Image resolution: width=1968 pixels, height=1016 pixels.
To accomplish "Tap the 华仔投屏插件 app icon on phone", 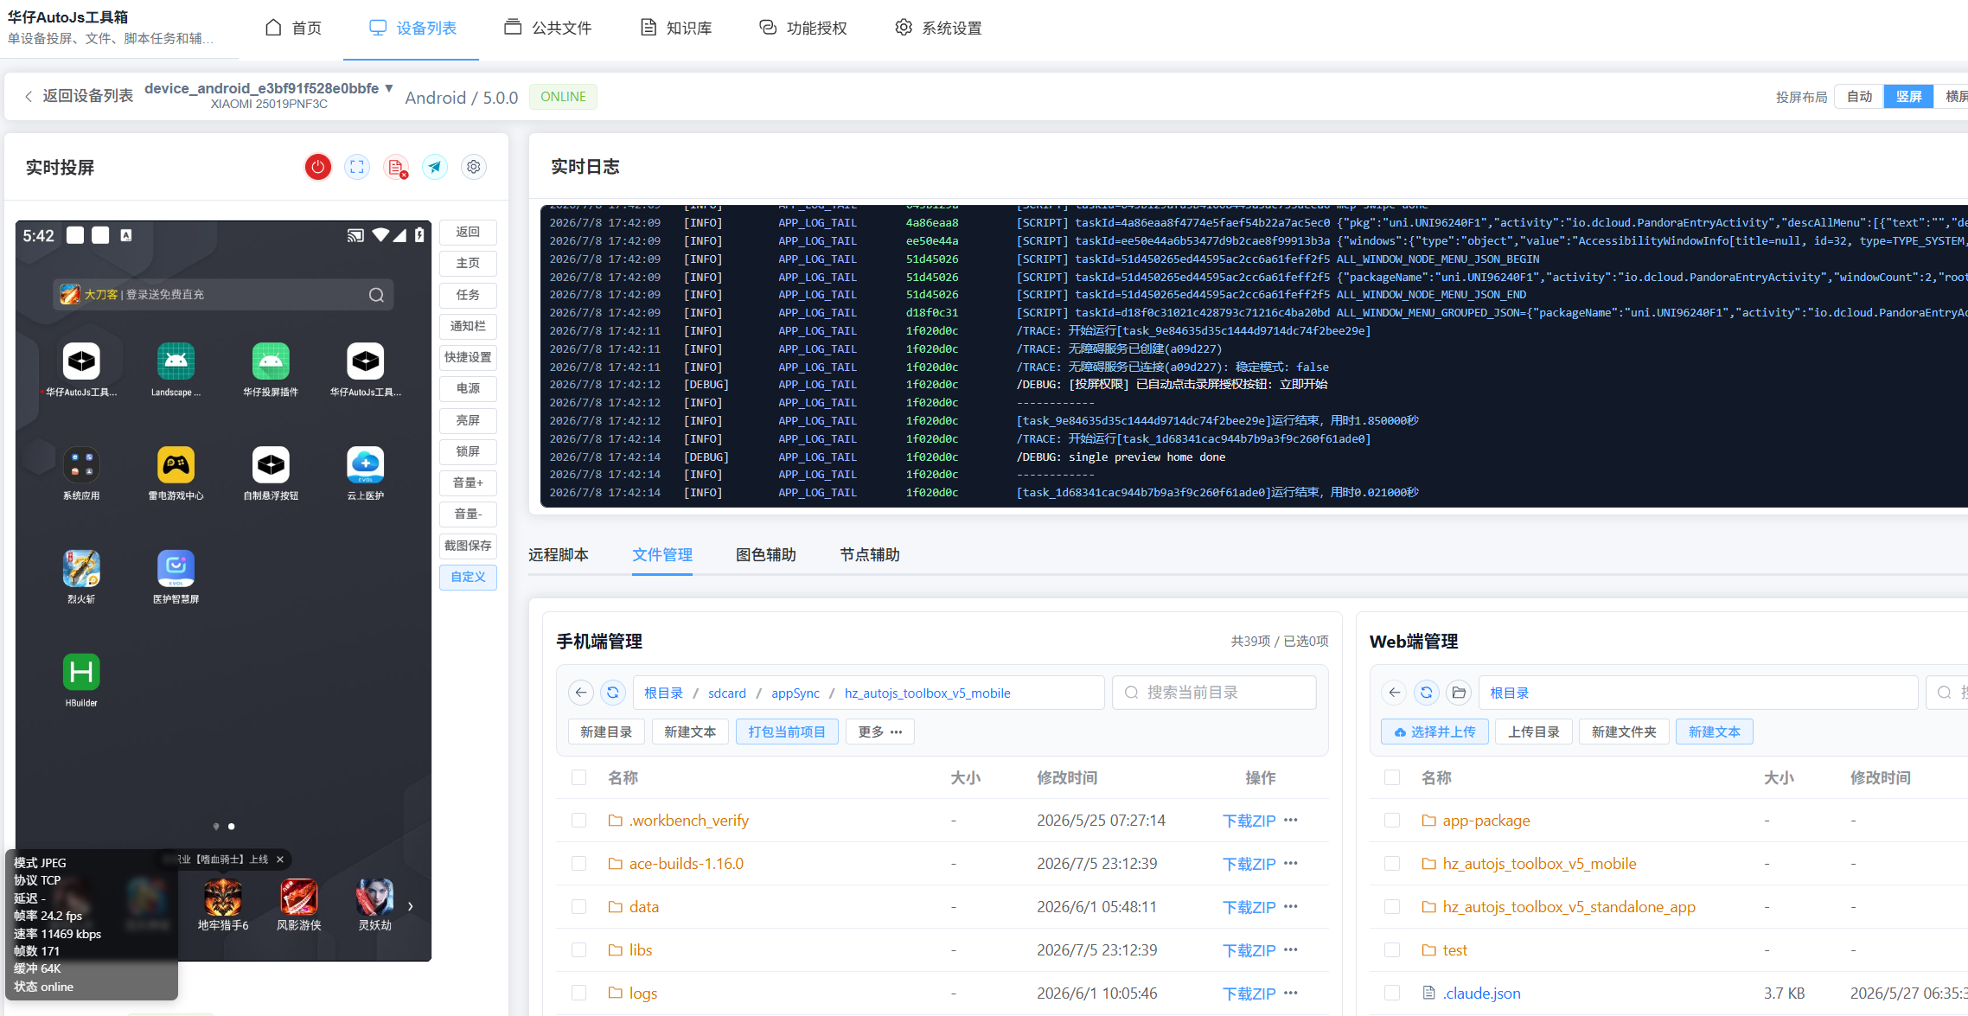I will coord(271,361).
